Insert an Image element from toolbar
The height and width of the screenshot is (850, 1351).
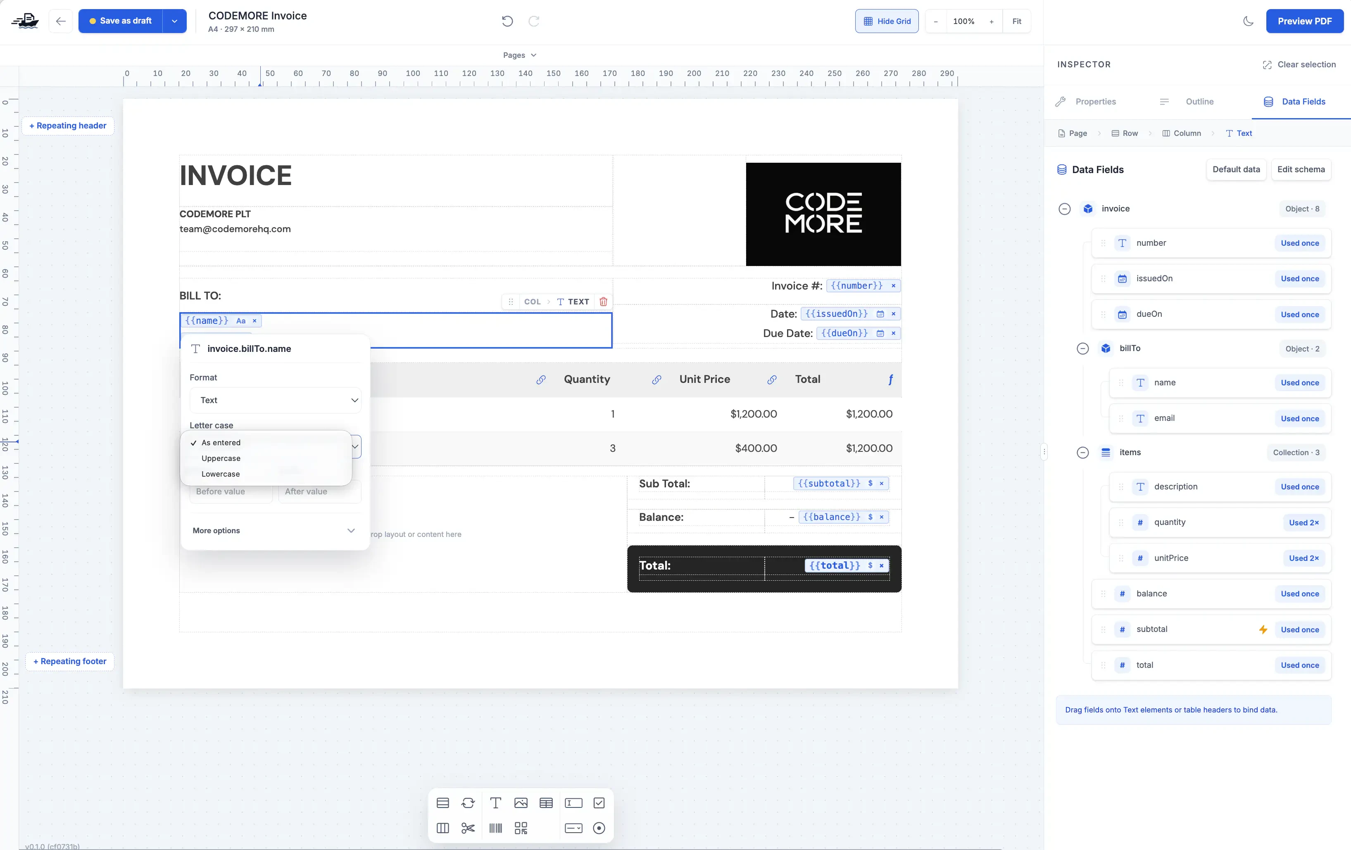tap(521, 803)
